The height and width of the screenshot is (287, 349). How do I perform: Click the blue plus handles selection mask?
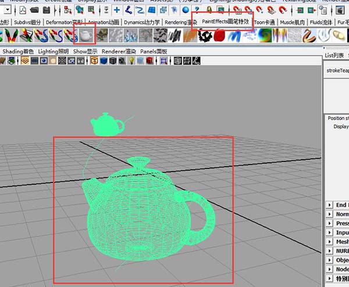click(117, 10)
